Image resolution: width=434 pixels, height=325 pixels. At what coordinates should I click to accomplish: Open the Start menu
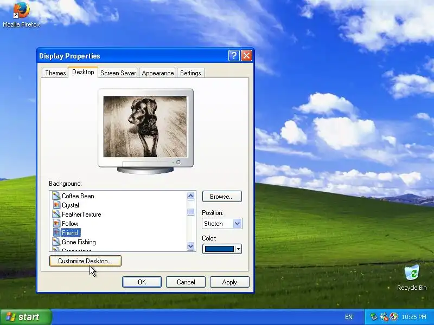[x=25, y=317]
